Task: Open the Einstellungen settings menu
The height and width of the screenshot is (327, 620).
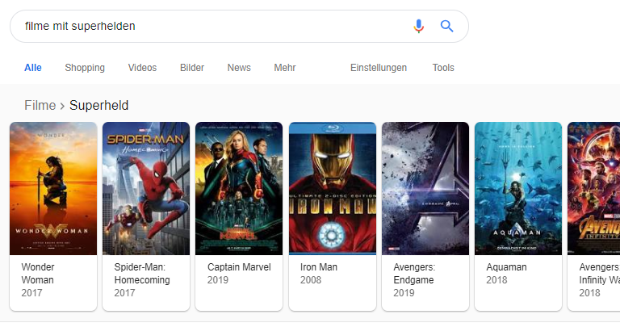Action: 379,68
